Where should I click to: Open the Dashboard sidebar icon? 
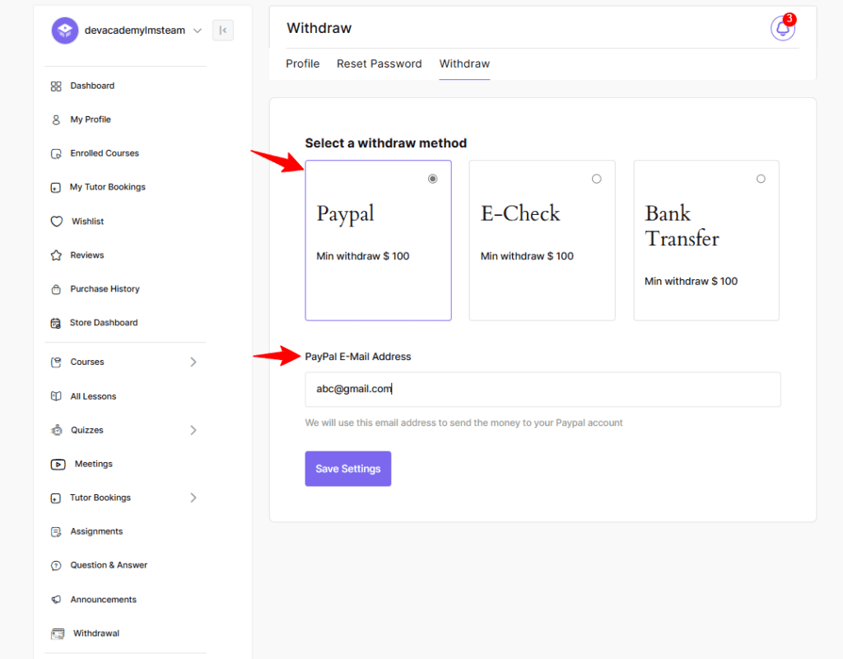click(56, 86)
